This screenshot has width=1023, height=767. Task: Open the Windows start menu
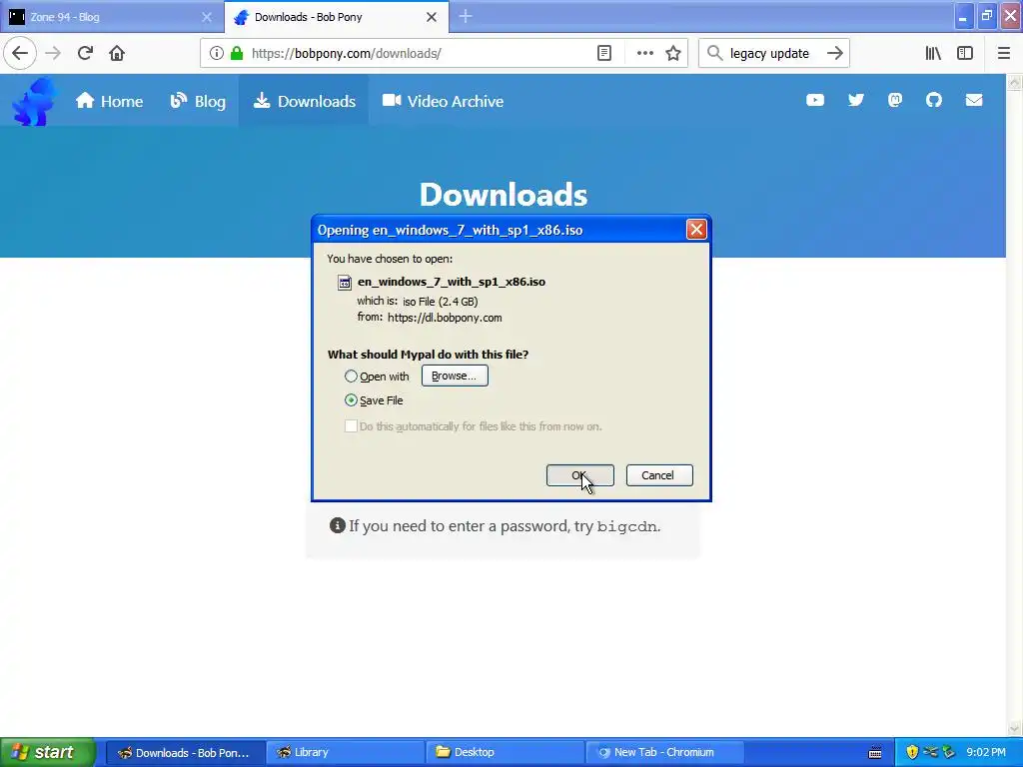click(x=48, y=752)
